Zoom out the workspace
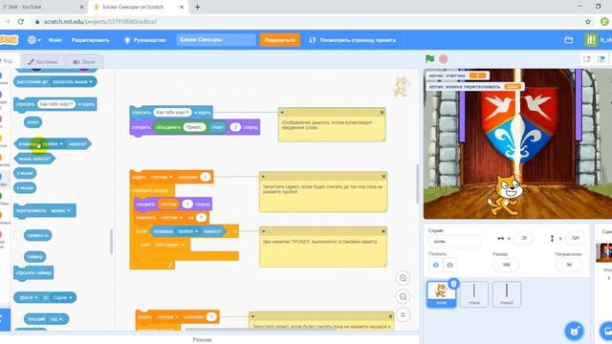This screenshot has height=344, width=612. click(403, 296)
